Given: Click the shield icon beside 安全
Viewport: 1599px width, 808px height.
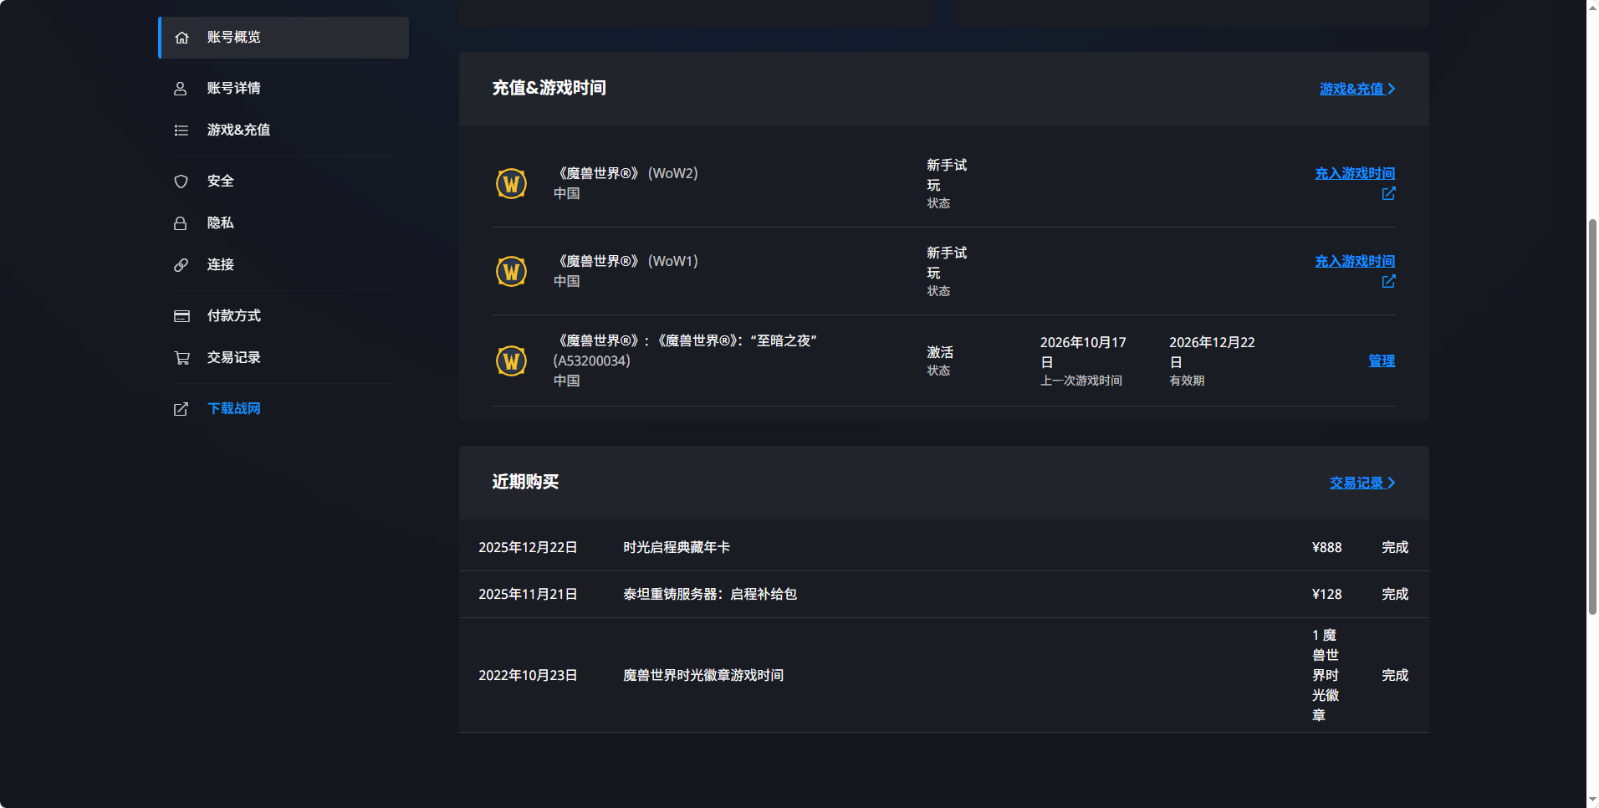Looking at the screenshot, I should (x=181, y=182).
